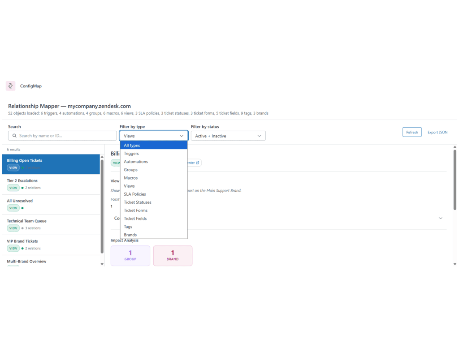The width and height of the screenshot is (459, 344).
Task: Expand the collapsed section chevron at the right
Action: (440, 218)
